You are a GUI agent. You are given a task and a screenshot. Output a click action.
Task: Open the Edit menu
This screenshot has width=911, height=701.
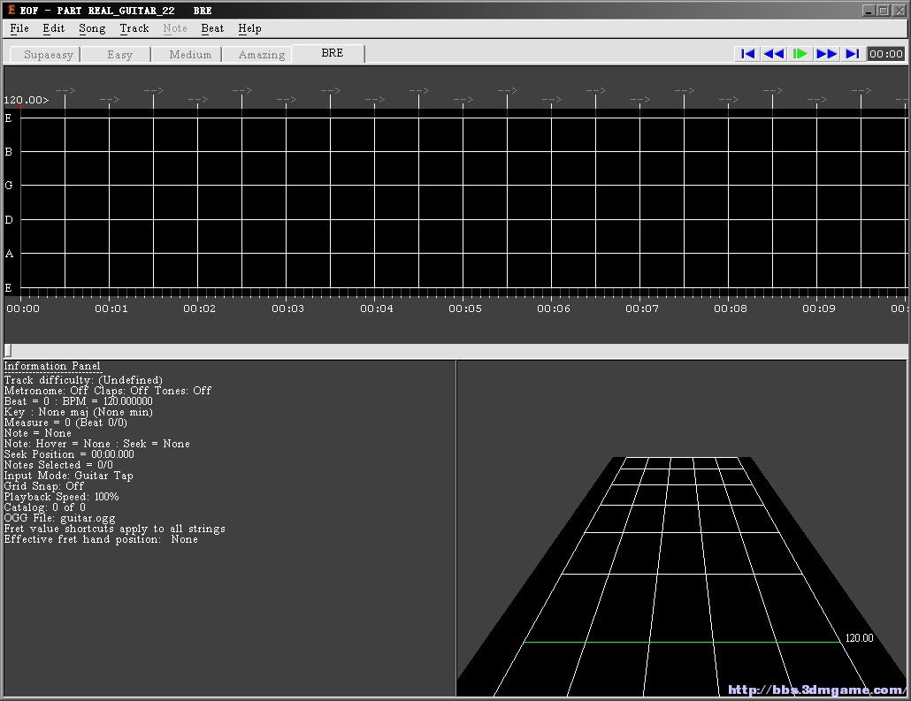tap(53, 28)
